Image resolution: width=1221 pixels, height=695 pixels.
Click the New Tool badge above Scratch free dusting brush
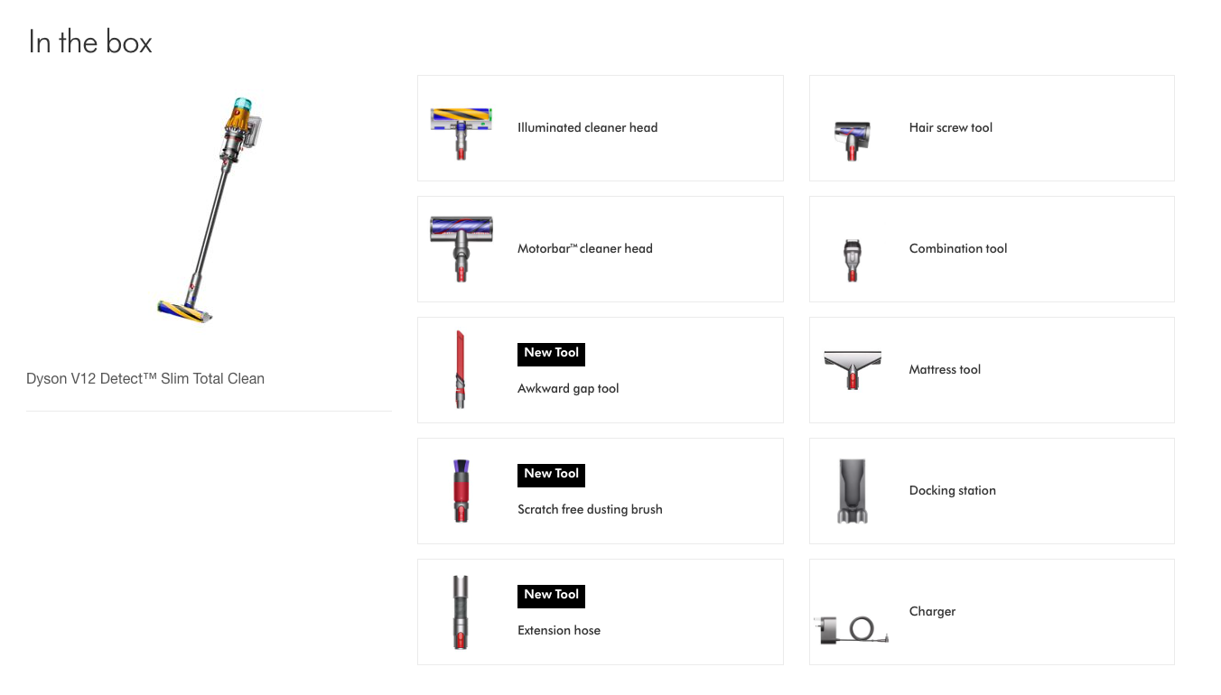tap(551, 475)
